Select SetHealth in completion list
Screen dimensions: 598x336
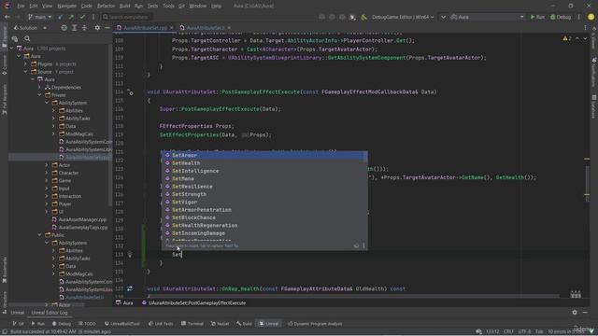tap(264, 163)
